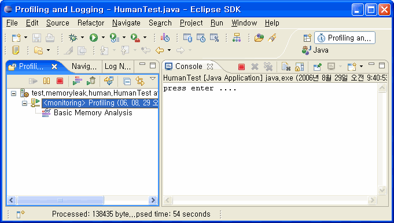
Task: Select Basic Memory Analysis tree item
Action: (x=93, y=112)
